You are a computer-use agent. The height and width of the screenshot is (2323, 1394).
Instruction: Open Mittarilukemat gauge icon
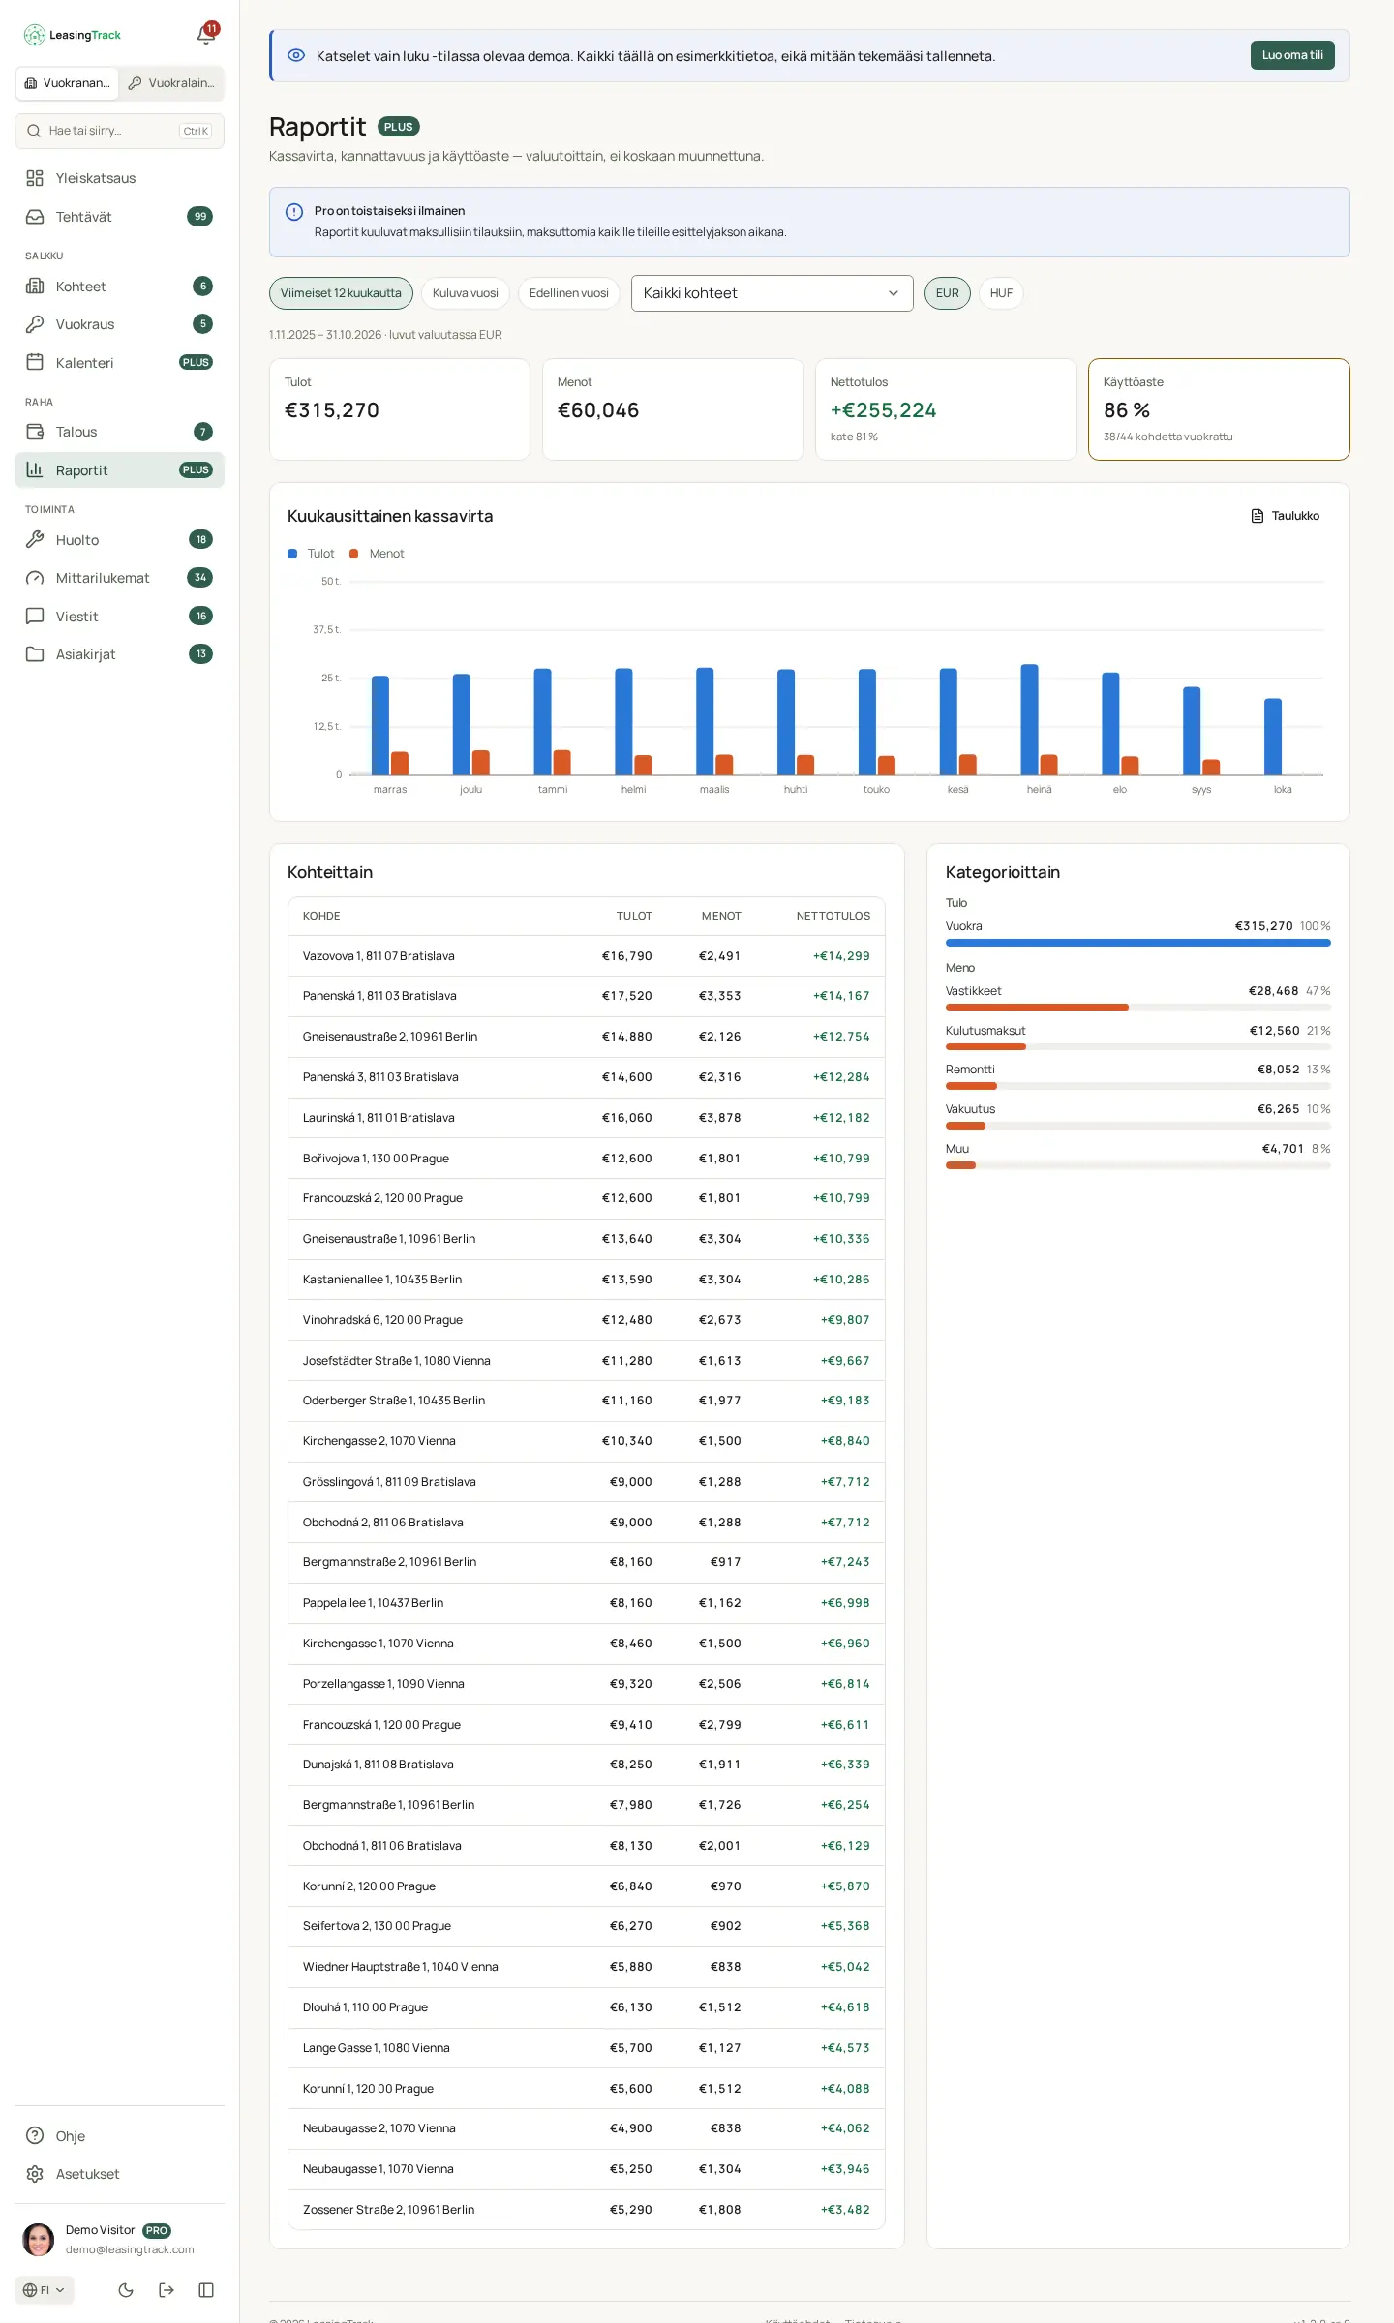tap(35, 578)
